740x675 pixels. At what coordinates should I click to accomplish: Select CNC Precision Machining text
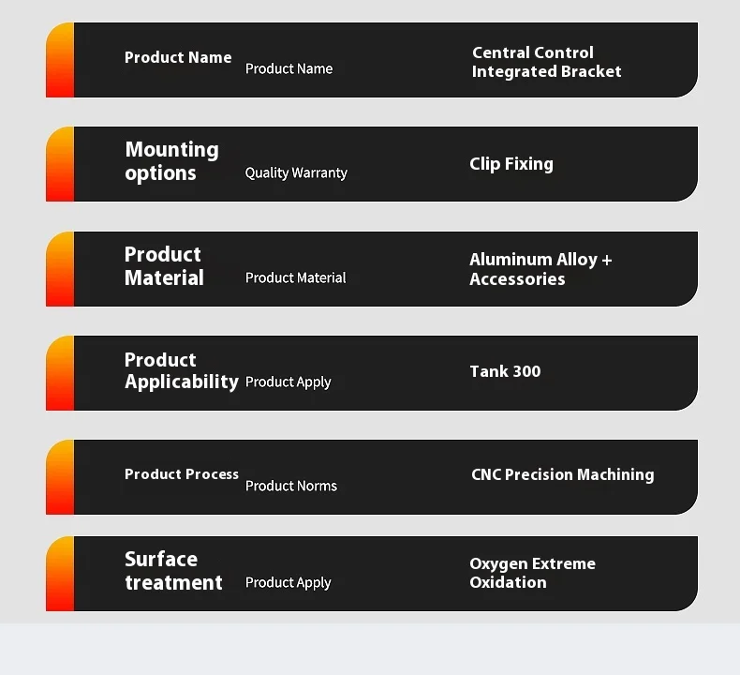pyautogui.click(x=563, y=474)
